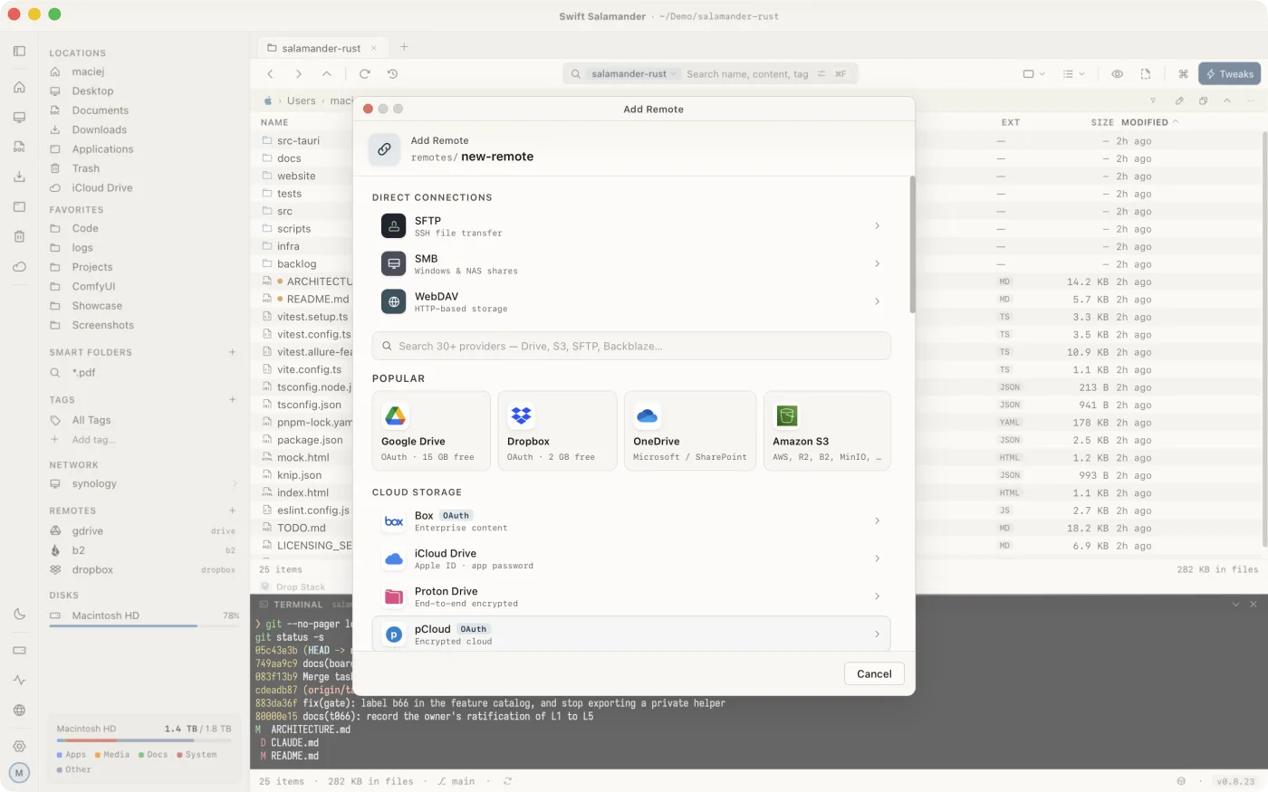Click the git sync icon in status bar

tap(507, 781)
